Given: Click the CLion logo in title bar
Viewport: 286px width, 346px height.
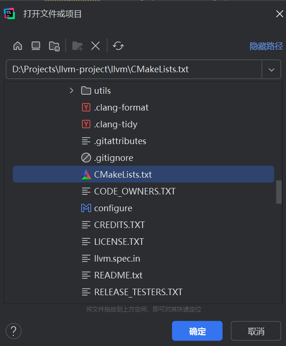Looking at the screenshot, I should coord(9,14).
